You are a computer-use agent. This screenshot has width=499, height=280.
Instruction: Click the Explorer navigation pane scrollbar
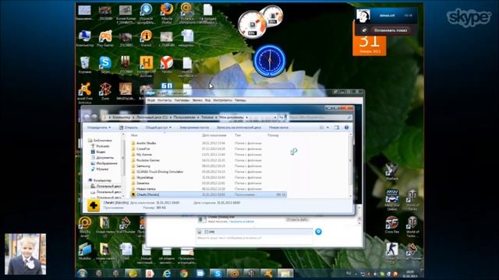tap(123, 165)
